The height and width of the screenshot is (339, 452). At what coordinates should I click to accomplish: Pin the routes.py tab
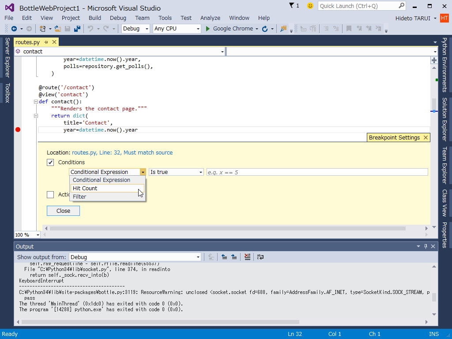(46, 42)
